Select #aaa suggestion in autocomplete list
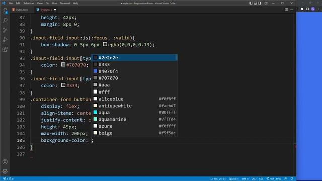The height and width of the screenshot is (181, 322). pos(134,85)
